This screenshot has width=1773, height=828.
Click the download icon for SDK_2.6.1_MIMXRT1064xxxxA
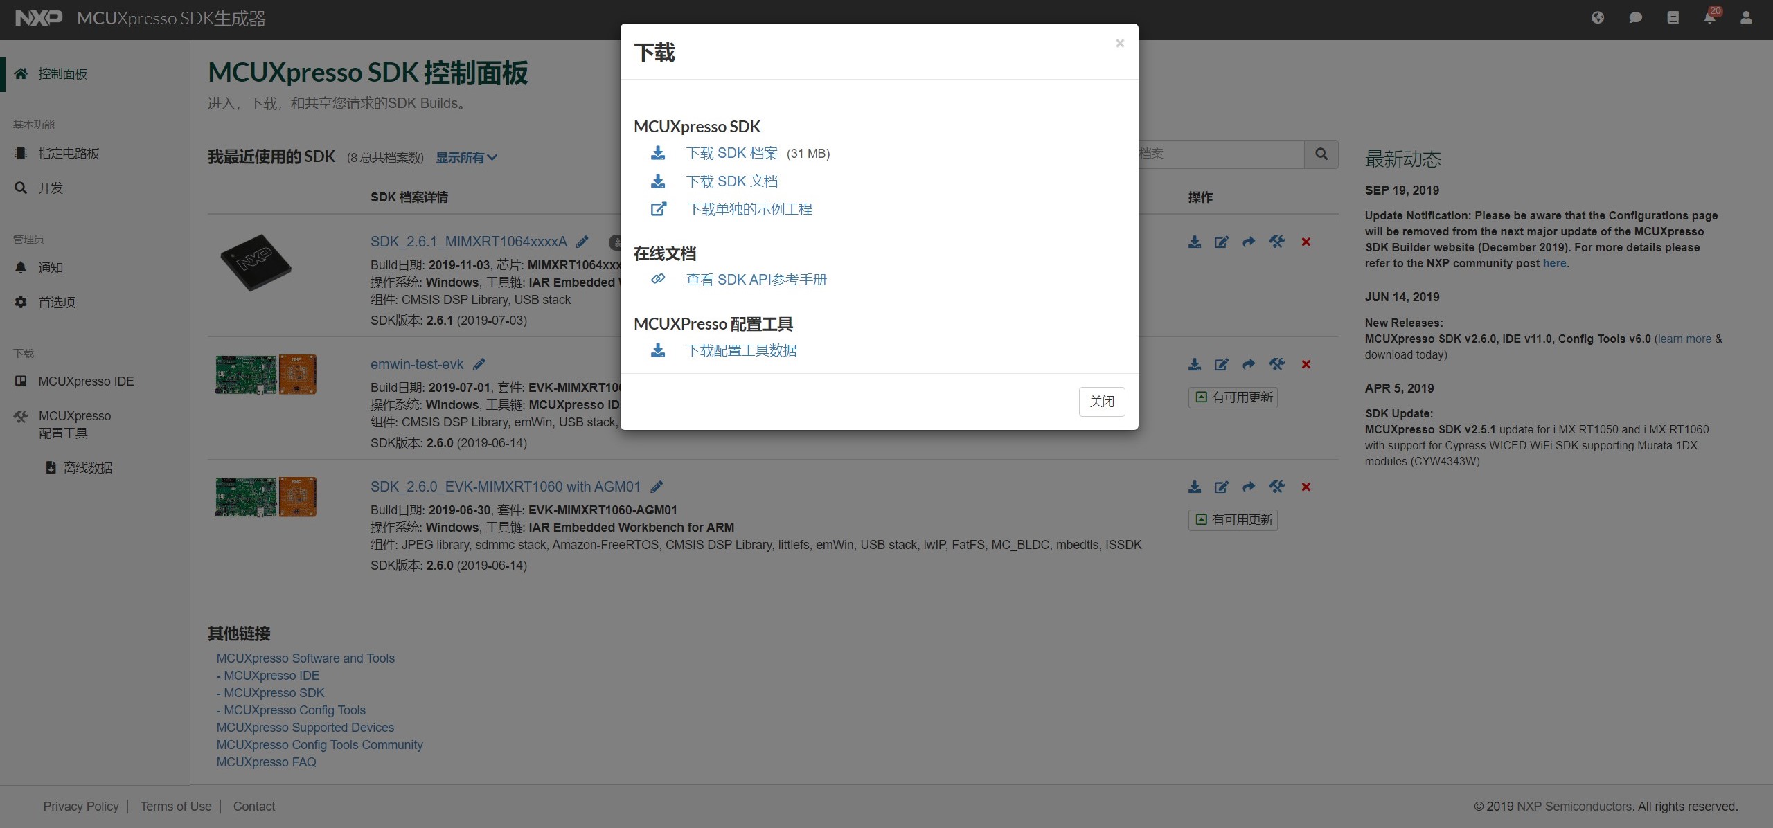[x=1195, y=242]
